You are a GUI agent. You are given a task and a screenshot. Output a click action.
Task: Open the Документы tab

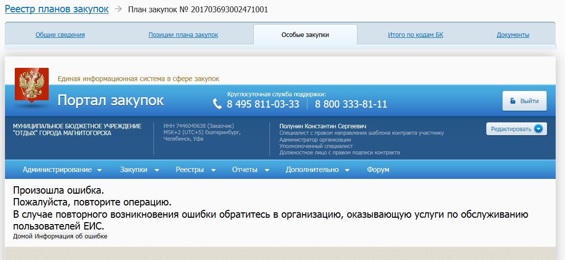tap(512, 35)
